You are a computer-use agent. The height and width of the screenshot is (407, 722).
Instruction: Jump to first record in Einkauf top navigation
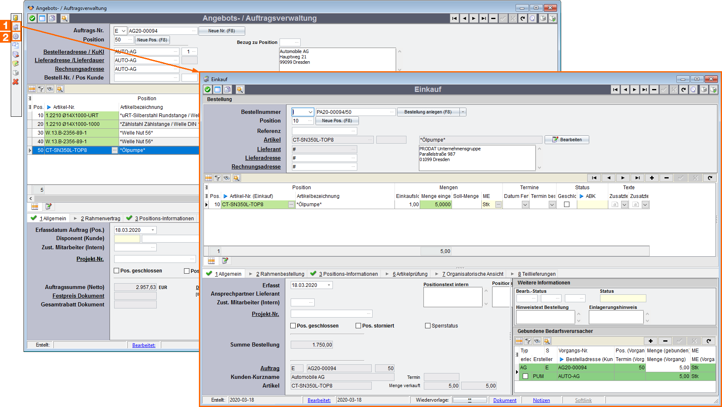615,89
